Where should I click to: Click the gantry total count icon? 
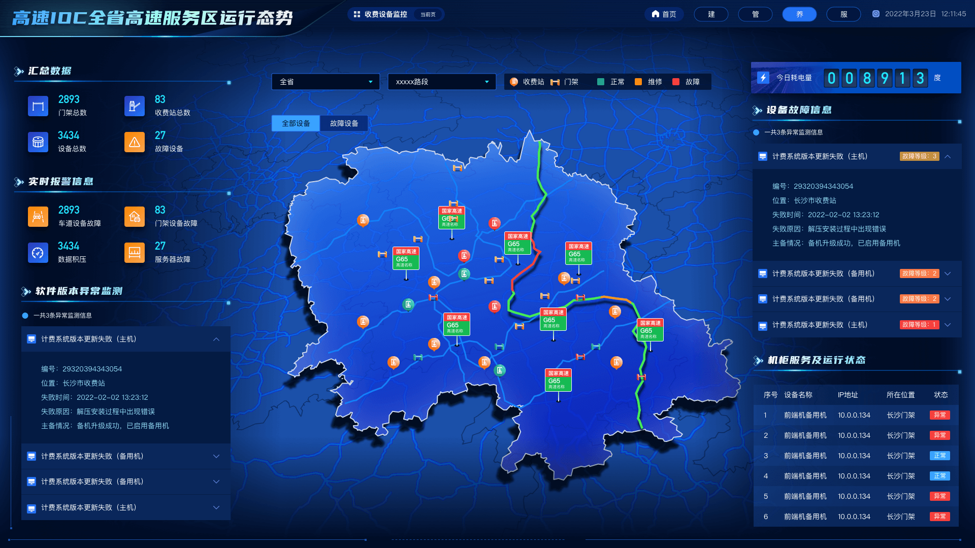[x=38, y=106]
